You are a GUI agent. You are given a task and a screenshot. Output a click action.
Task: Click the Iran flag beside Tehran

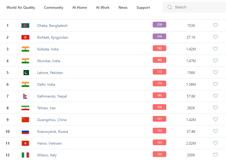(25, 108)
